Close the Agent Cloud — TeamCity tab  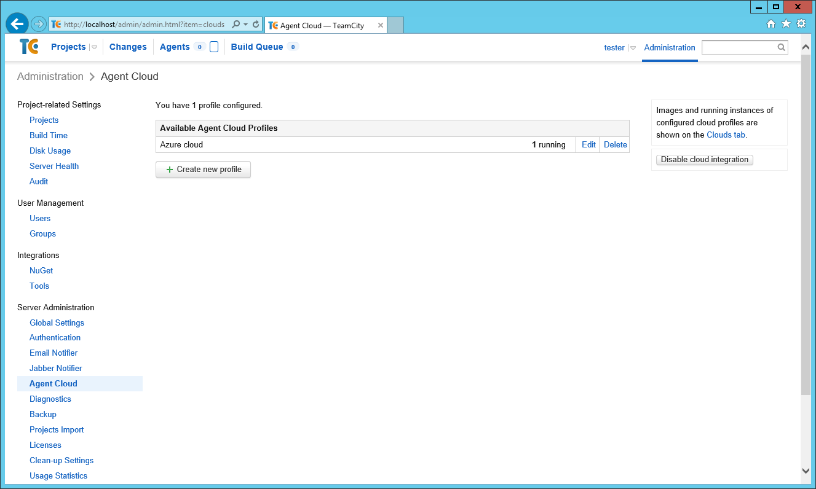coord(381,25)
